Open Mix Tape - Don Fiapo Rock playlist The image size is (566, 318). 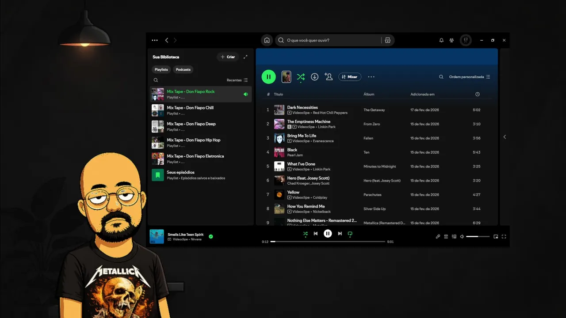click(x=201, y=94)
